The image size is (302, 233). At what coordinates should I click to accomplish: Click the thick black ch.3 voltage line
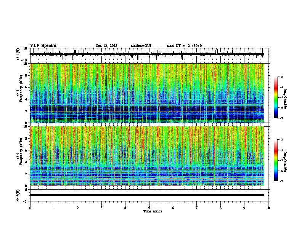click(x=147, y=195)
